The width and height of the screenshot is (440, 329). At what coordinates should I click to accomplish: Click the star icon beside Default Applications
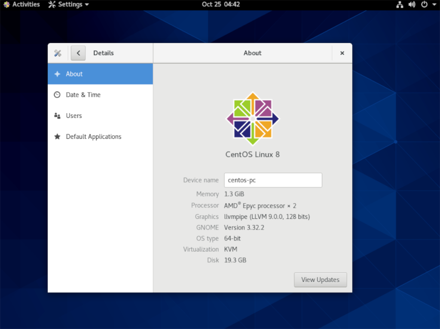[x=57, y=136]
